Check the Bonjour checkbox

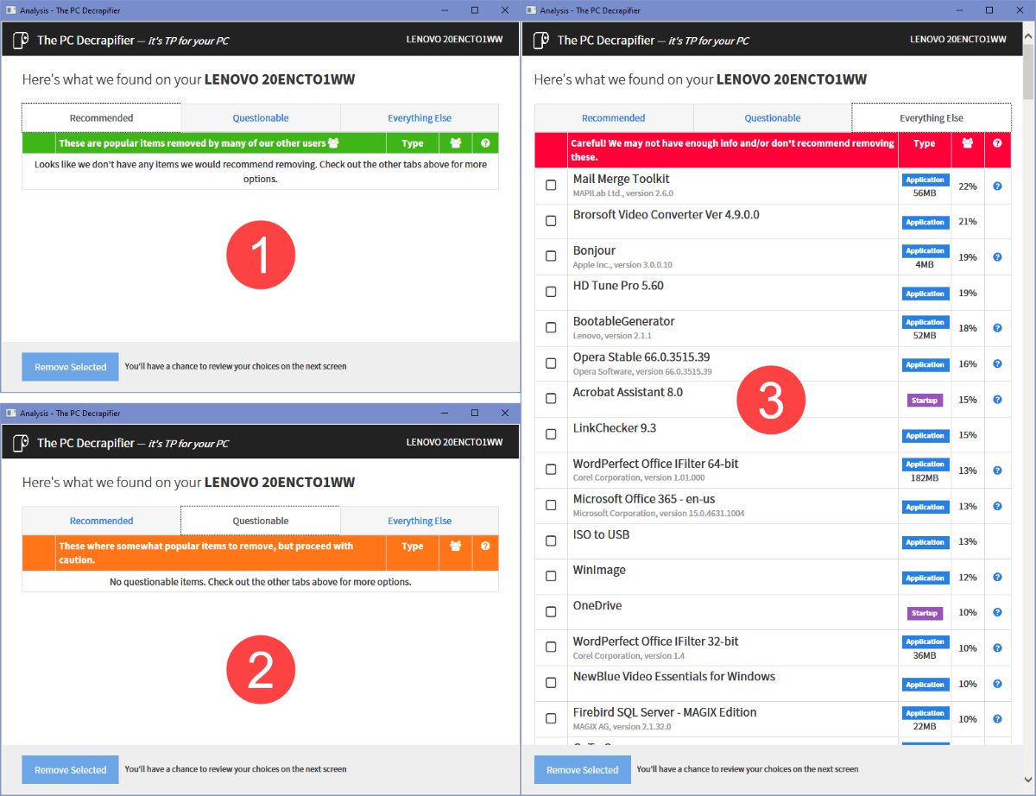[x=551, y=256]
